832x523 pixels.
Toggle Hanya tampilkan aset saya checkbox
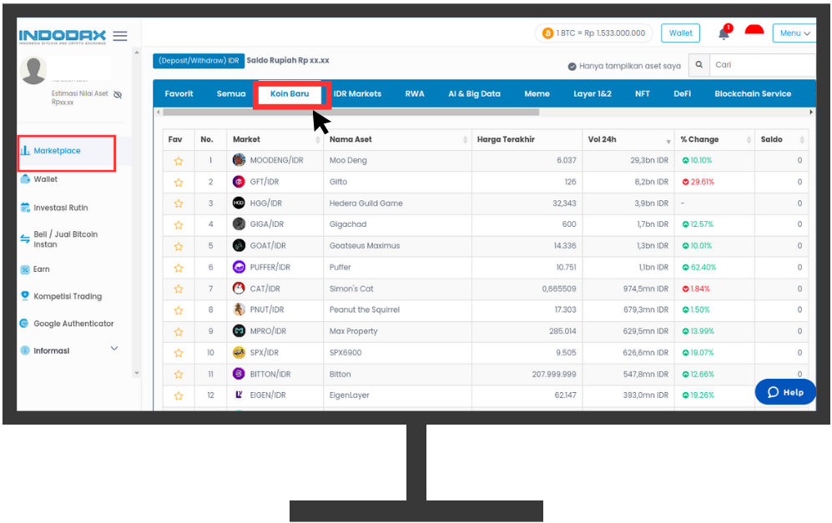pyautogui.click(x=572, y=66)
